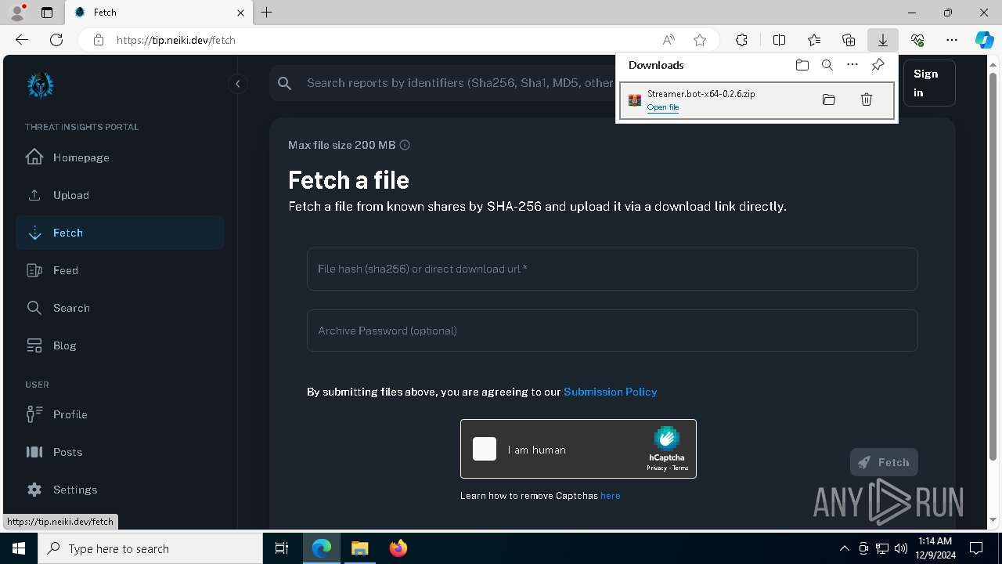Close the Fetch browser tab

point(241,13)
